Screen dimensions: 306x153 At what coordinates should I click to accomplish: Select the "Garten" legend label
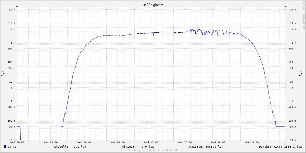click(13, 147)
